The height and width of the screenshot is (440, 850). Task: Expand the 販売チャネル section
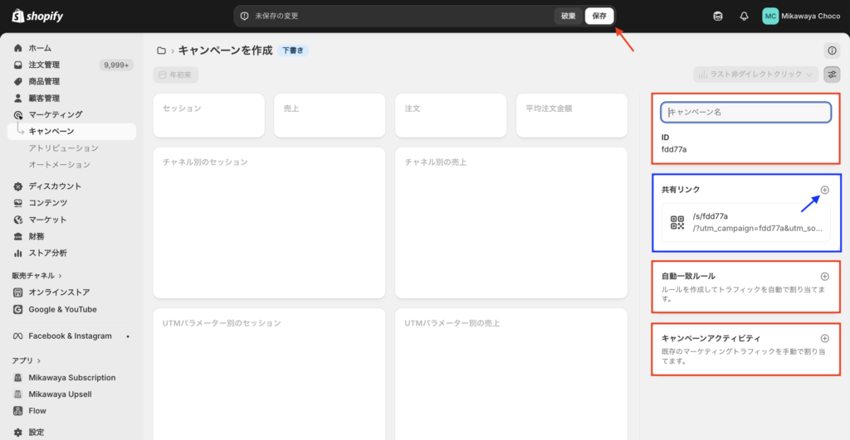click(x=37, y=275)
